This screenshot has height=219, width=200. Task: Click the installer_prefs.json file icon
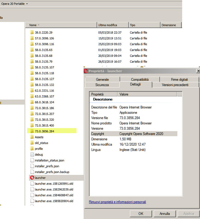[32, 166]
